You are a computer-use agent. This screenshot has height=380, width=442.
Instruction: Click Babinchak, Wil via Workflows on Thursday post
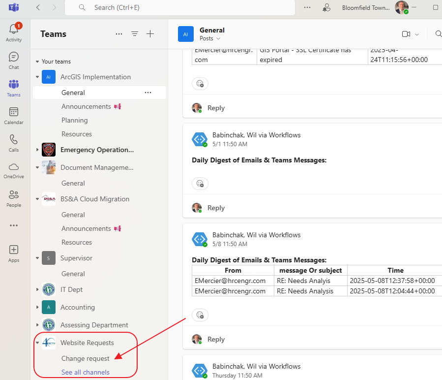256,366
